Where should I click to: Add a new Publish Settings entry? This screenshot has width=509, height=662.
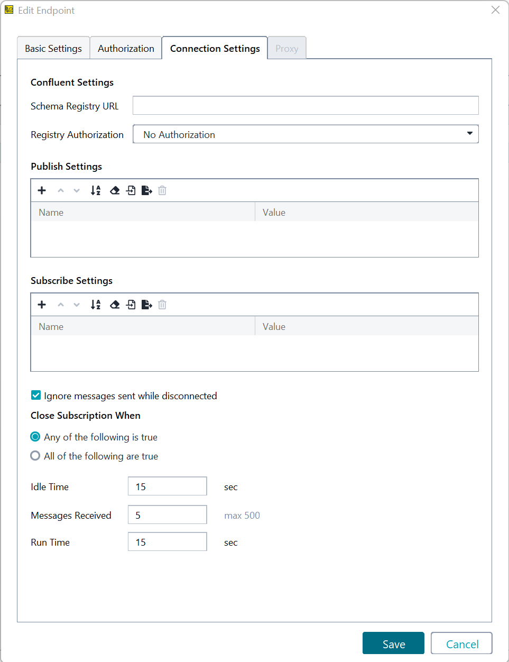coord(42,190)
